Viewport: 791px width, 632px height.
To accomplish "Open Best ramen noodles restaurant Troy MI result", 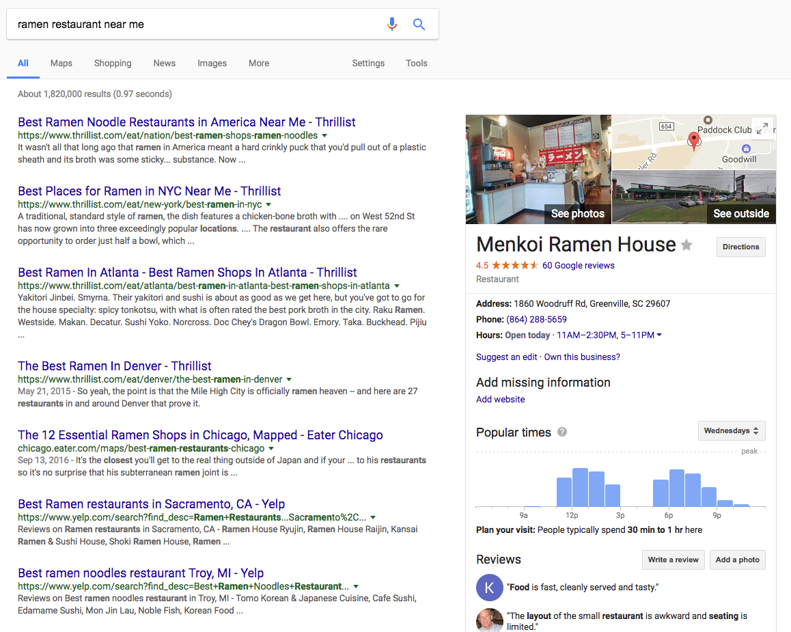I will click(x=141, y=573).
